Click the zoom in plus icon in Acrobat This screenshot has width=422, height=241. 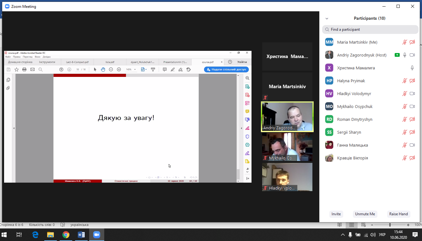point(119,69)
